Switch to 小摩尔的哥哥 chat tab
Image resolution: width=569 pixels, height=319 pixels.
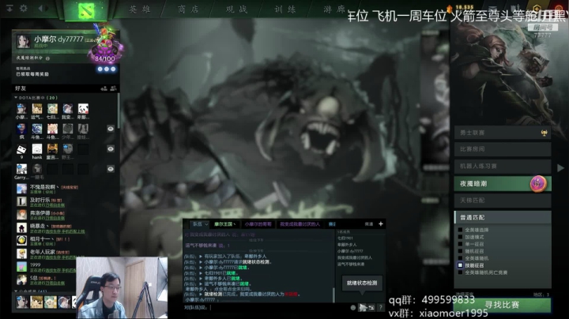click(x=258, y=224)
